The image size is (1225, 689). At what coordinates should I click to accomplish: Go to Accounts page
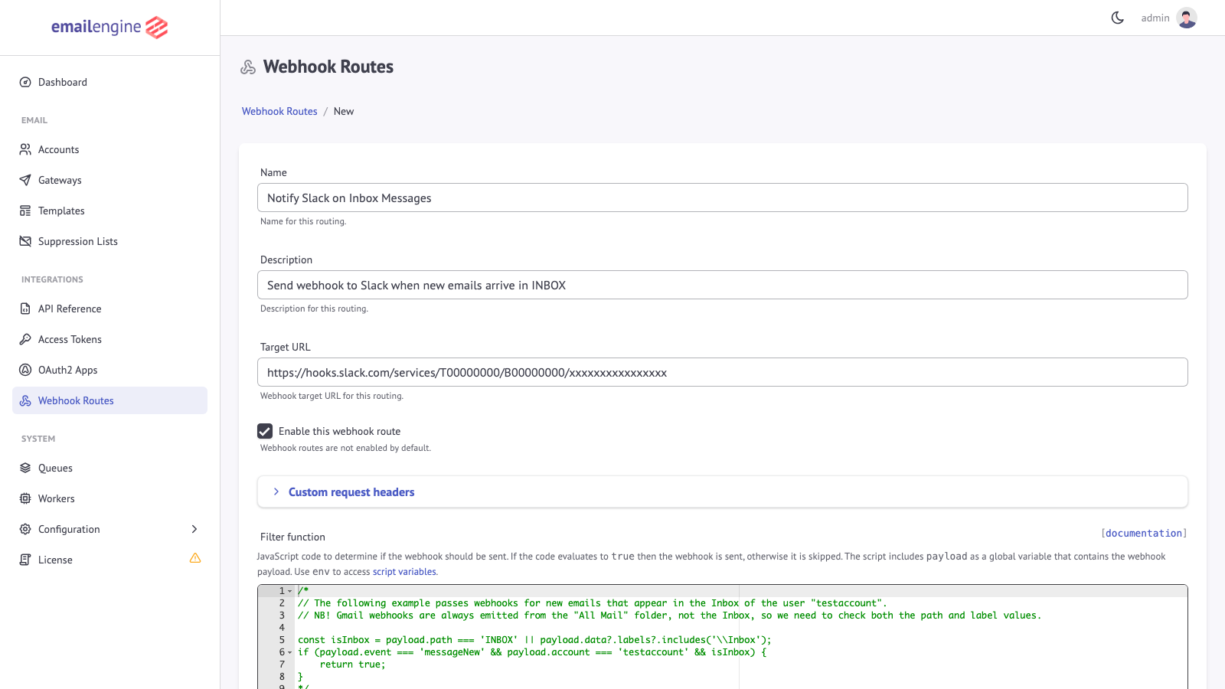click(109, 149)
